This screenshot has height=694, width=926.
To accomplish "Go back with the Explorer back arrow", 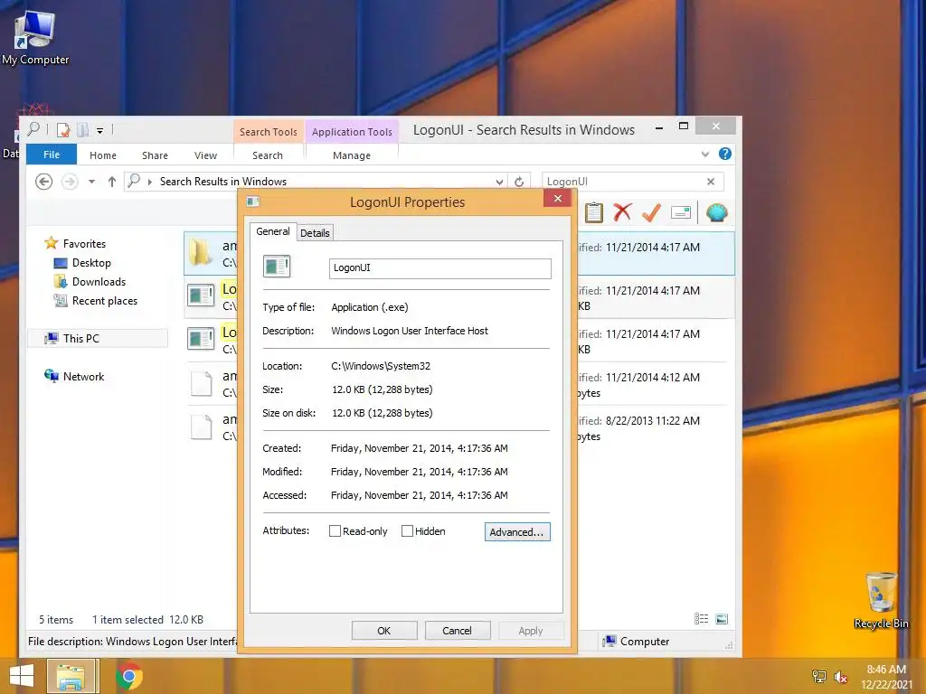I will [x=43, y=181].
